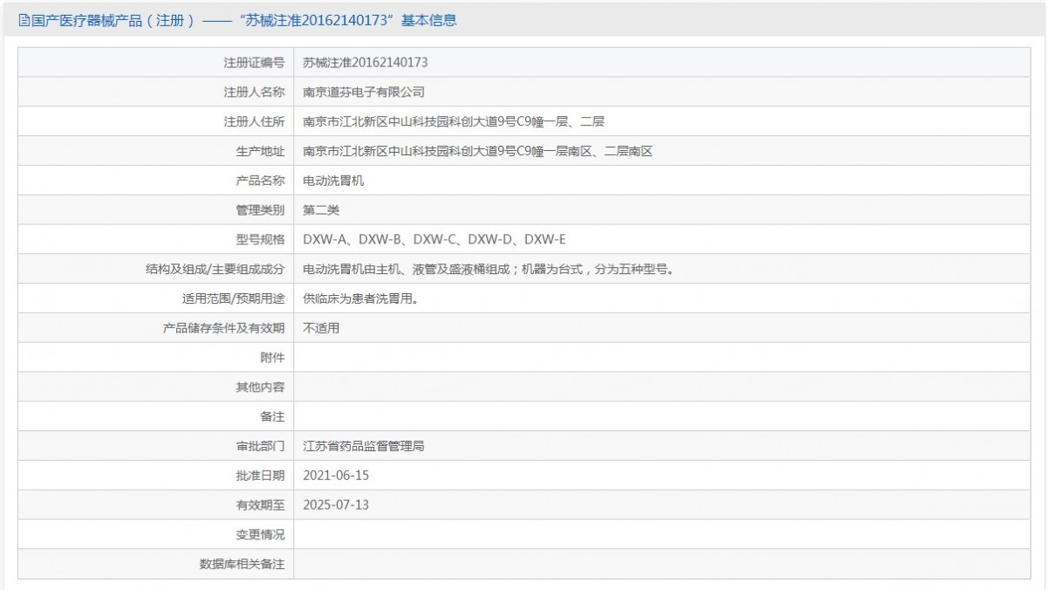Select the label 型号规格
1047x590 pixels.
pyautogui.click(x=260, y=240)
